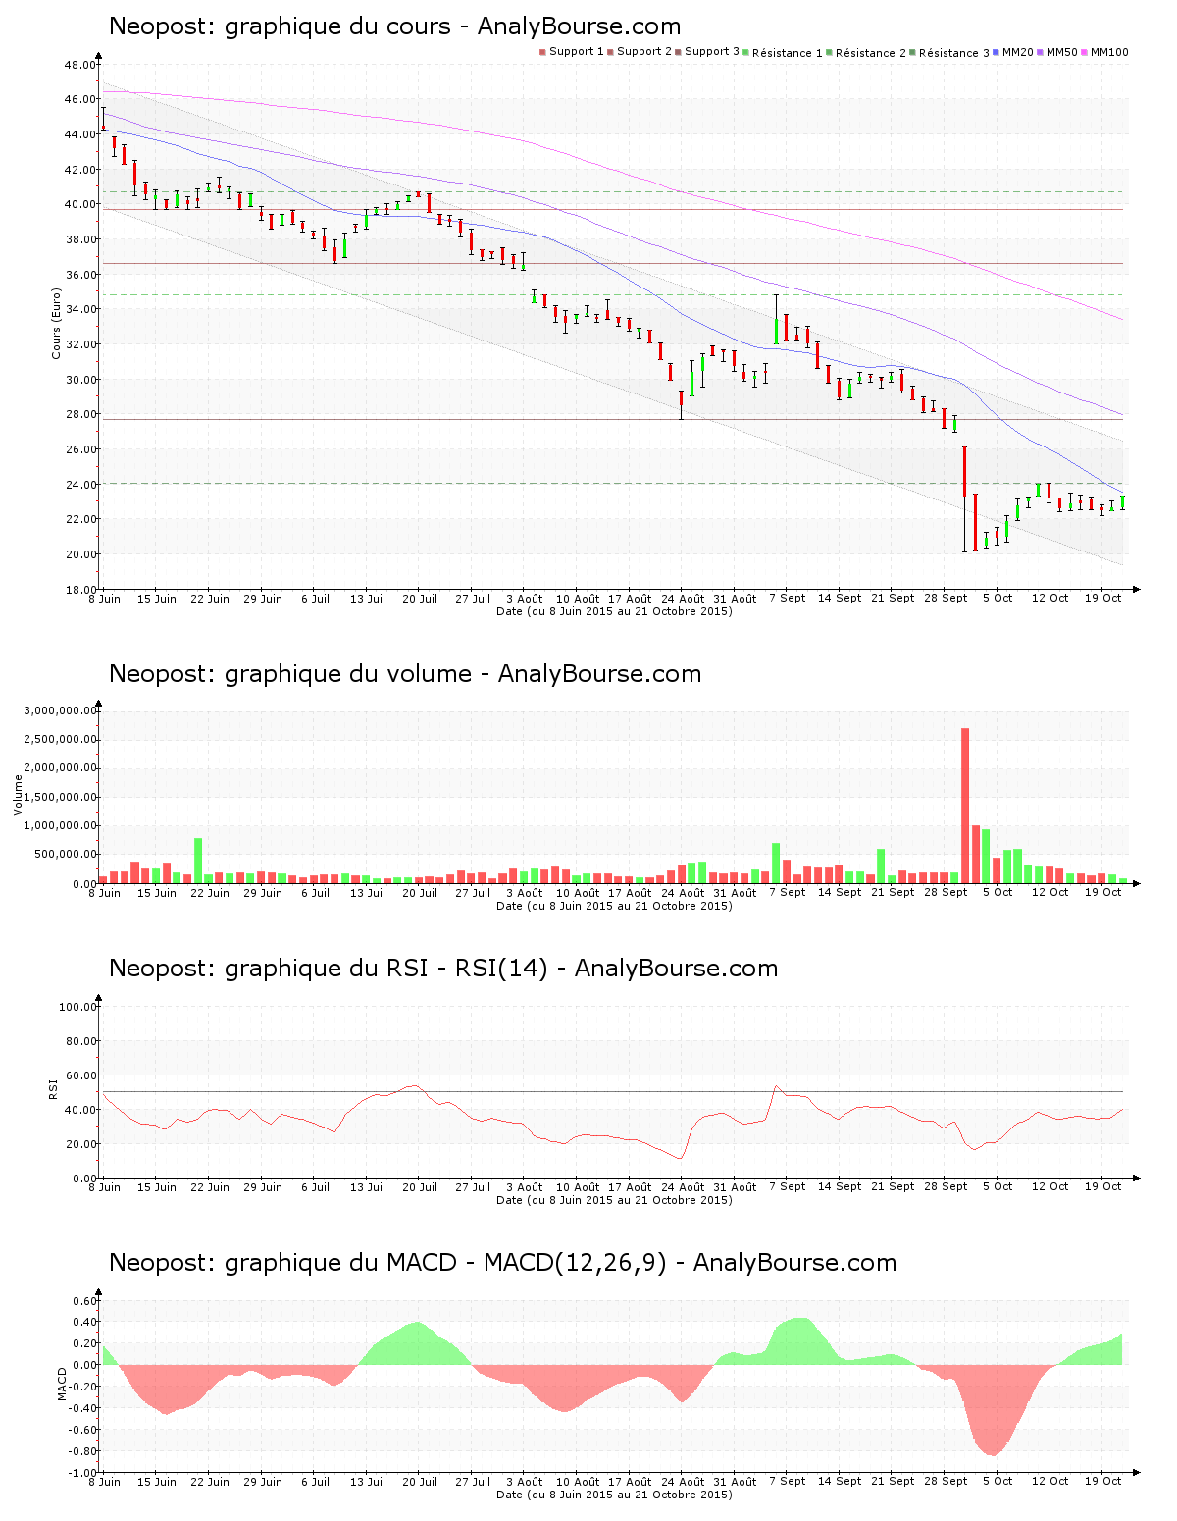Click the blue MM20 legend color square

click(x=997, y=52)
